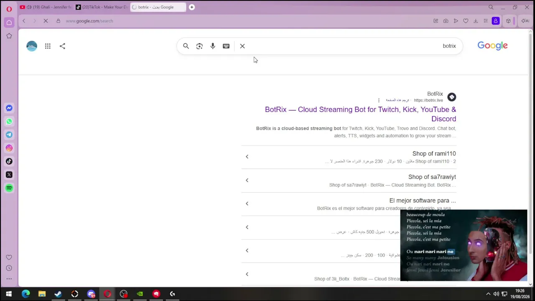This screenshot has width=535, height=301.
Task: Expand chevron on Shop of rami110 row
Action: [247, 157]
